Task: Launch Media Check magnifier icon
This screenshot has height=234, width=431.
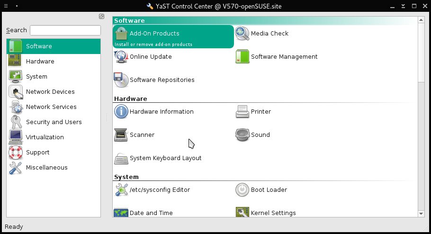Action: click(x=242, y=34)
